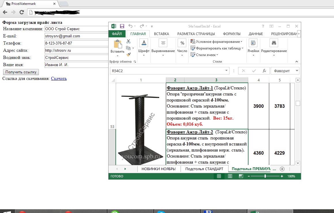Copy selection with the copy icon
Viewport: 334px width, 213px height.
pos(128,48)
